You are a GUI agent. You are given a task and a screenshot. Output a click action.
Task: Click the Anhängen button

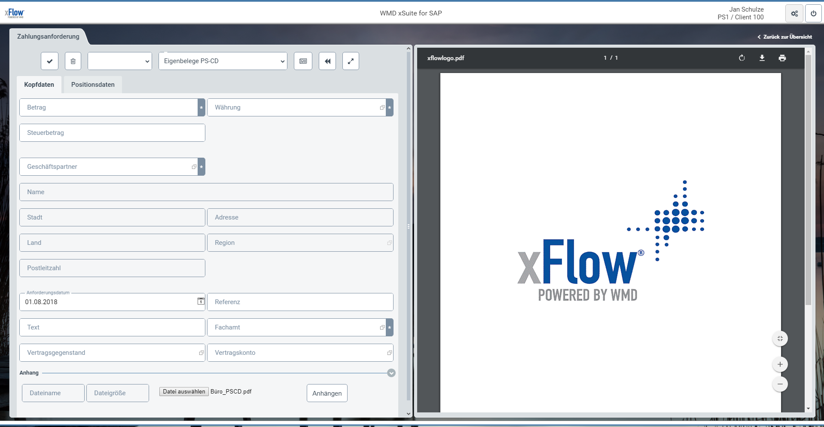(327, 393)
